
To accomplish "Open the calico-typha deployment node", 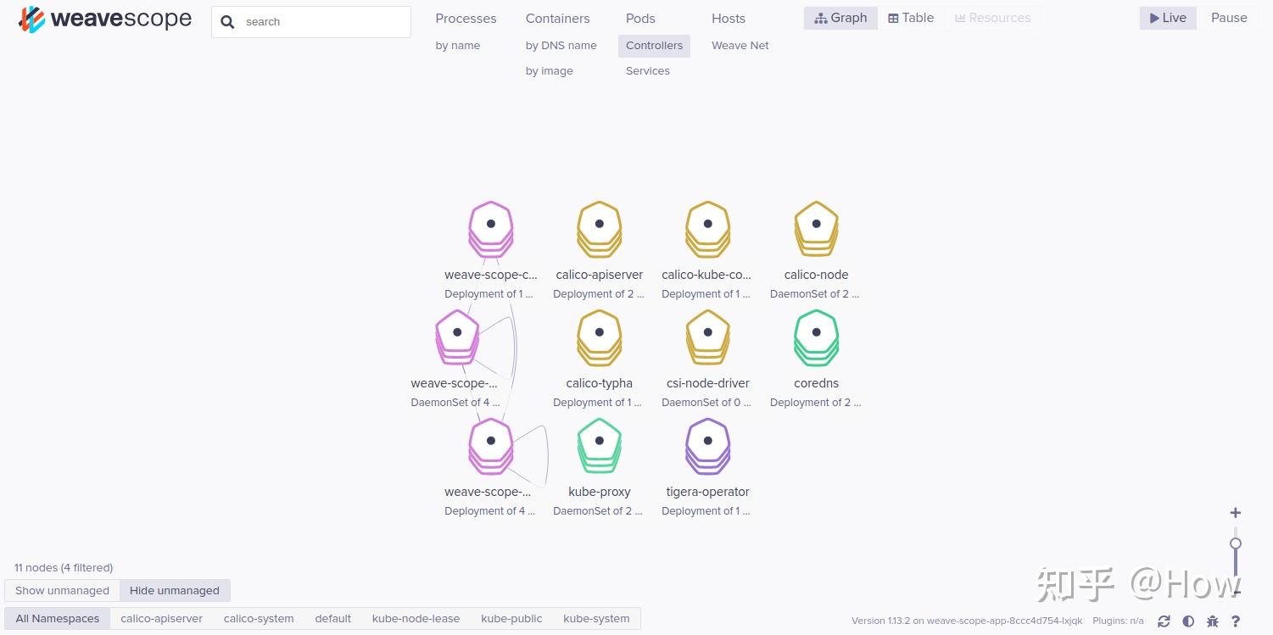I will point(599,337).
